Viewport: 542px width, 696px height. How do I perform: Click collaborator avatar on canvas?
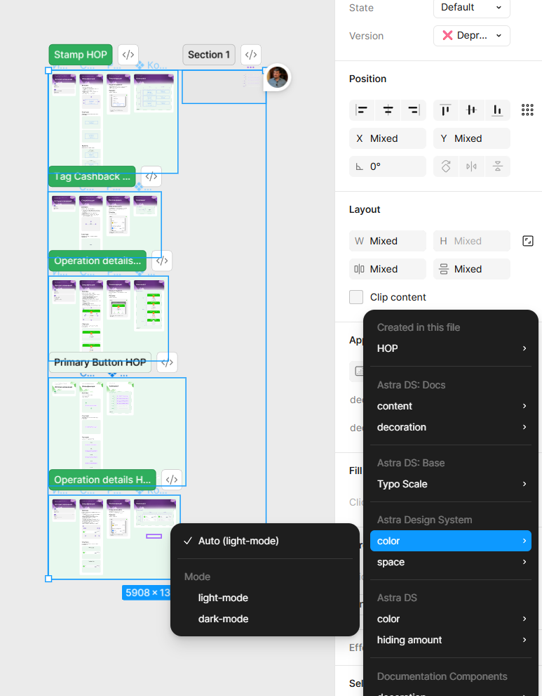click(x=278, y=77)
